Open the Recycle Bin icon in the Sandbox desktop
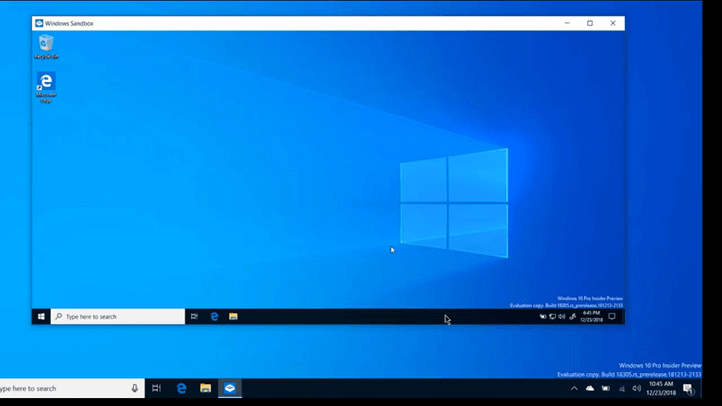Screen dimensions: 722x406 [x=46, y=47]
